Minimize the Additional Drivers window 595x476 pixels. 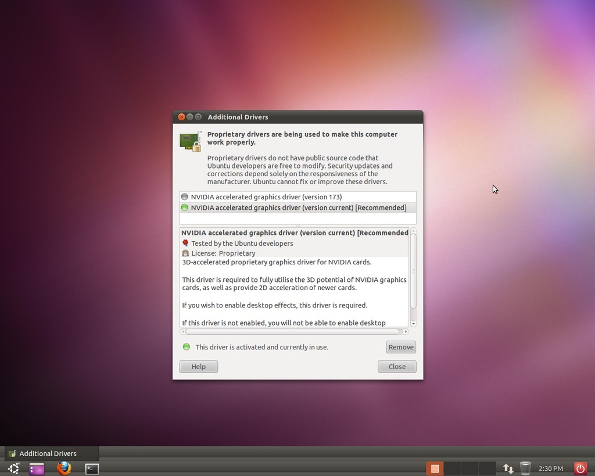pos(190,117)
